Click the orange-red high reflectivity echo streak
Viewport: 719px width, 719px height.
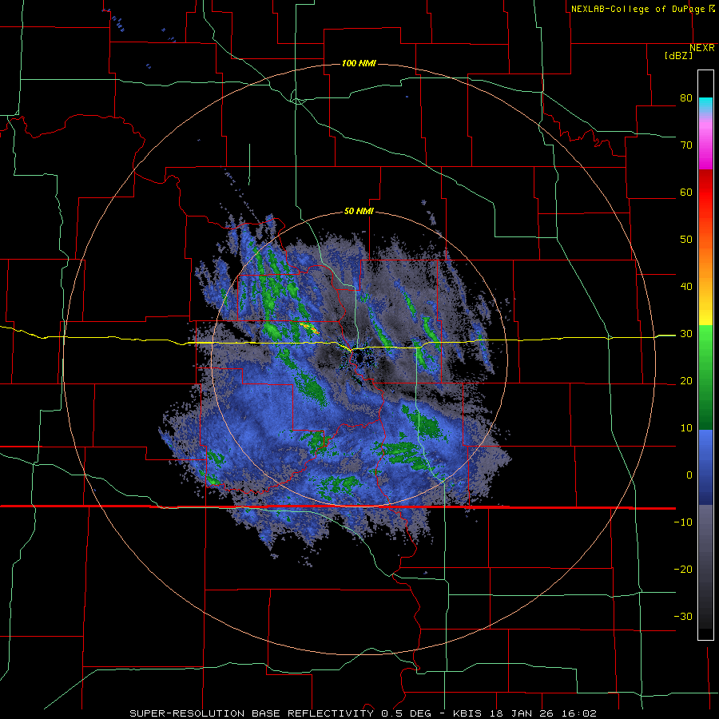309,328
